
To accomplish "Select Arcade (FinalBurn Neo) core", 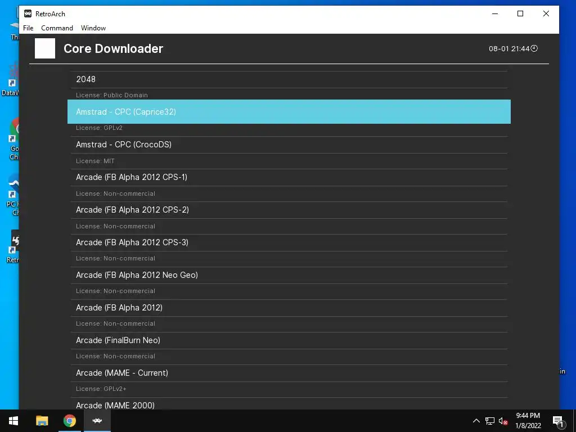I will point(289,340).
